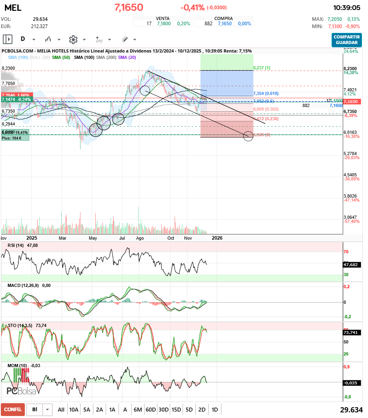
Task: Click the PCBolsa logo
Action: [x=21, y=391]
